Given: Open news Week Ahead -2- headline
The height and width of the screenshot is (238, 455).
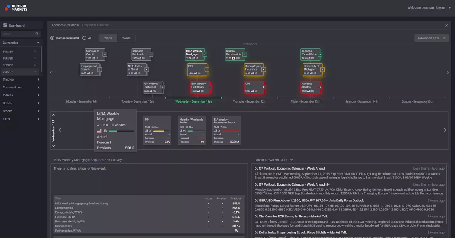Looking at the screenshot, I should click(292, 184).
